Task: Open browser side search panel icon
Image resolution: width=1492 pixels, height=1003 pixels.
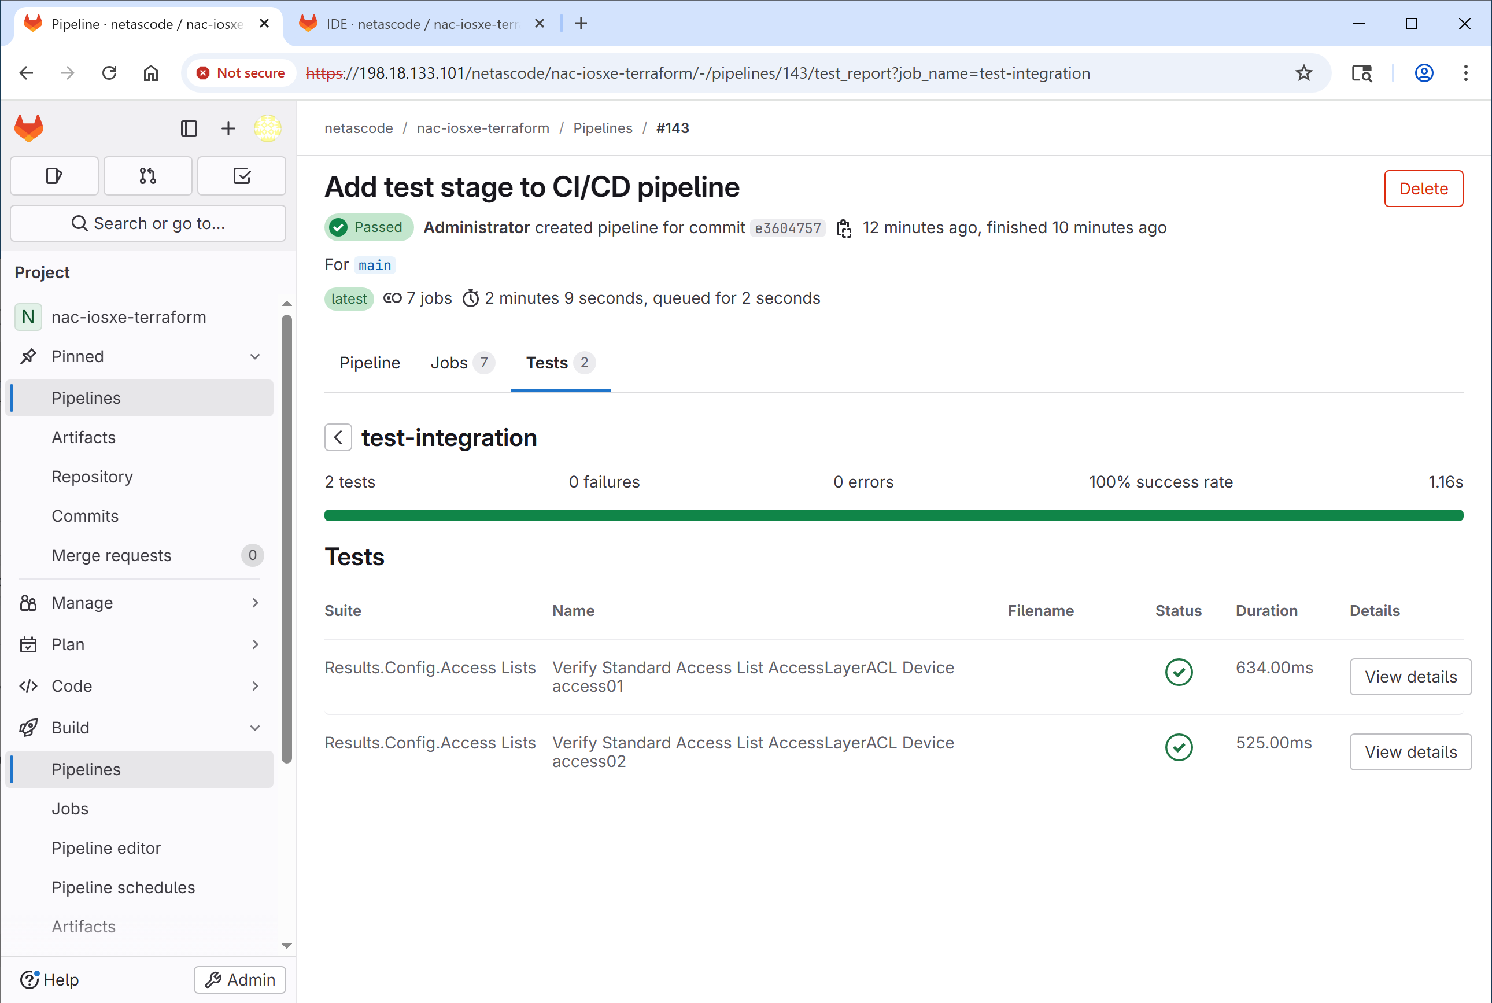Action: [x=1361, y=73]
